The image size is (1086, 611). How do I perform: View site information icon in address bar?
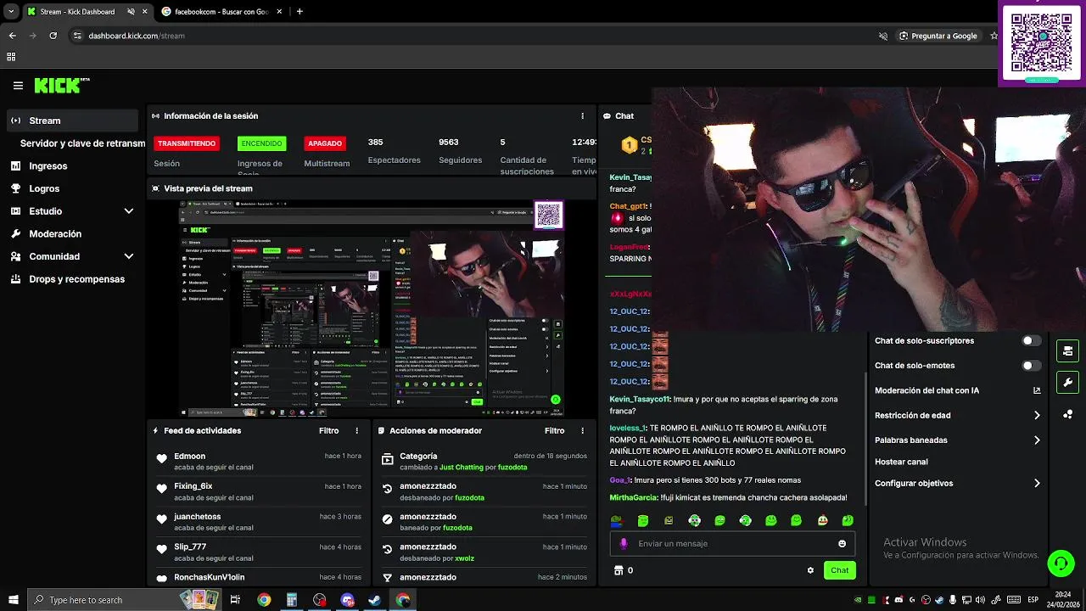point(77,36)
